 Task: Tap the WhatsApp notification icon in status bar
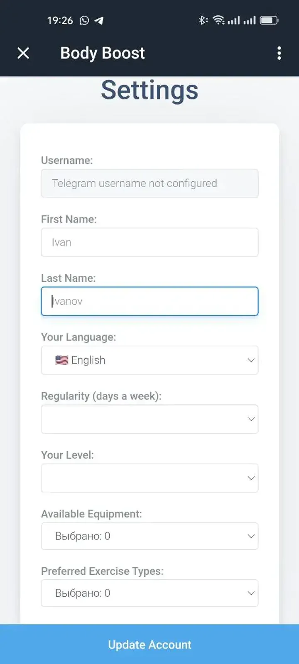(x=84, y=20)
